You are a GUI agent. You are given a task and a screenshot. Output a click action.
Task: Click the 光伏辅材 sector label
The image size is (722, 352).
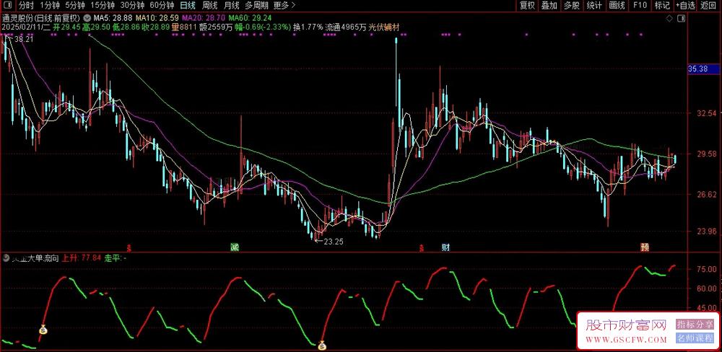[384, 27]
